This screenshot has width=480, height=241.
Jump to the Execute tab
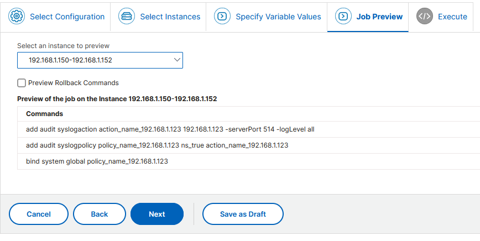click(441, 17)
